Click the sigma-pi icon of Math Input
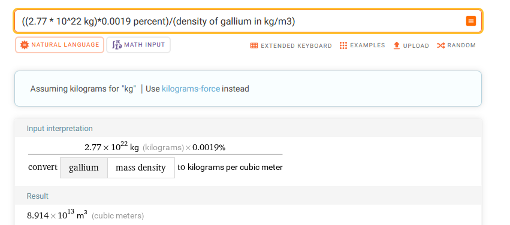This screenshot has width=510, height=225. (117, 45)
